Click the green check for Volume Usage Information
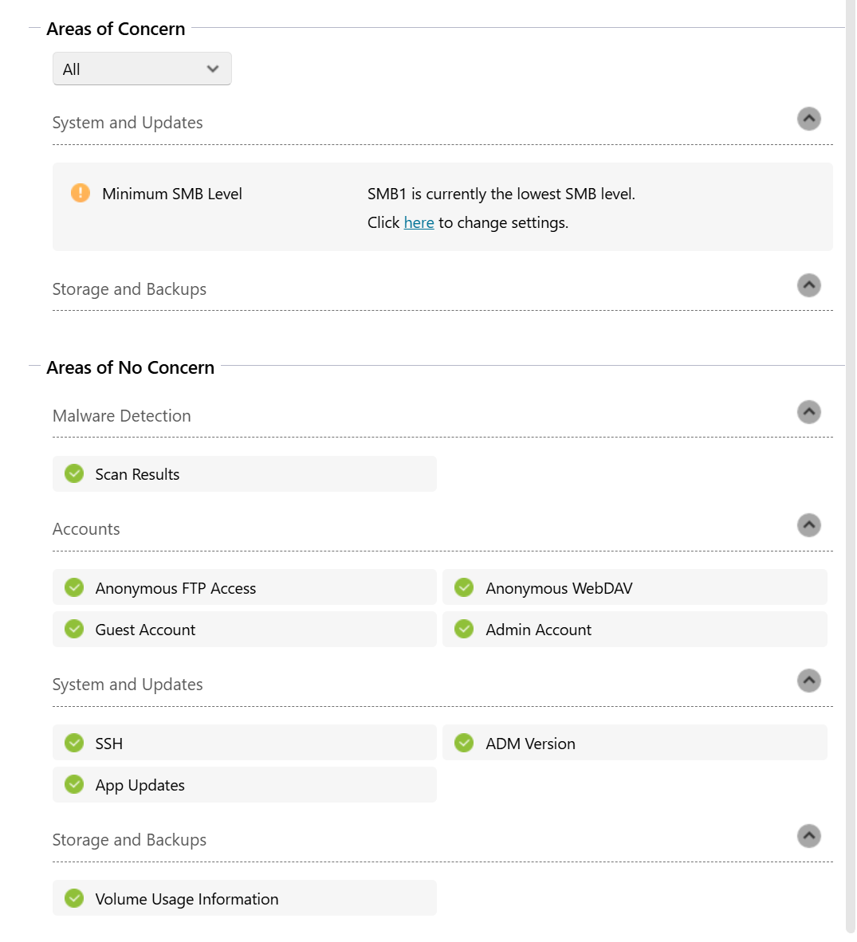Screen dimensions: 857x942 click(74, 898)
